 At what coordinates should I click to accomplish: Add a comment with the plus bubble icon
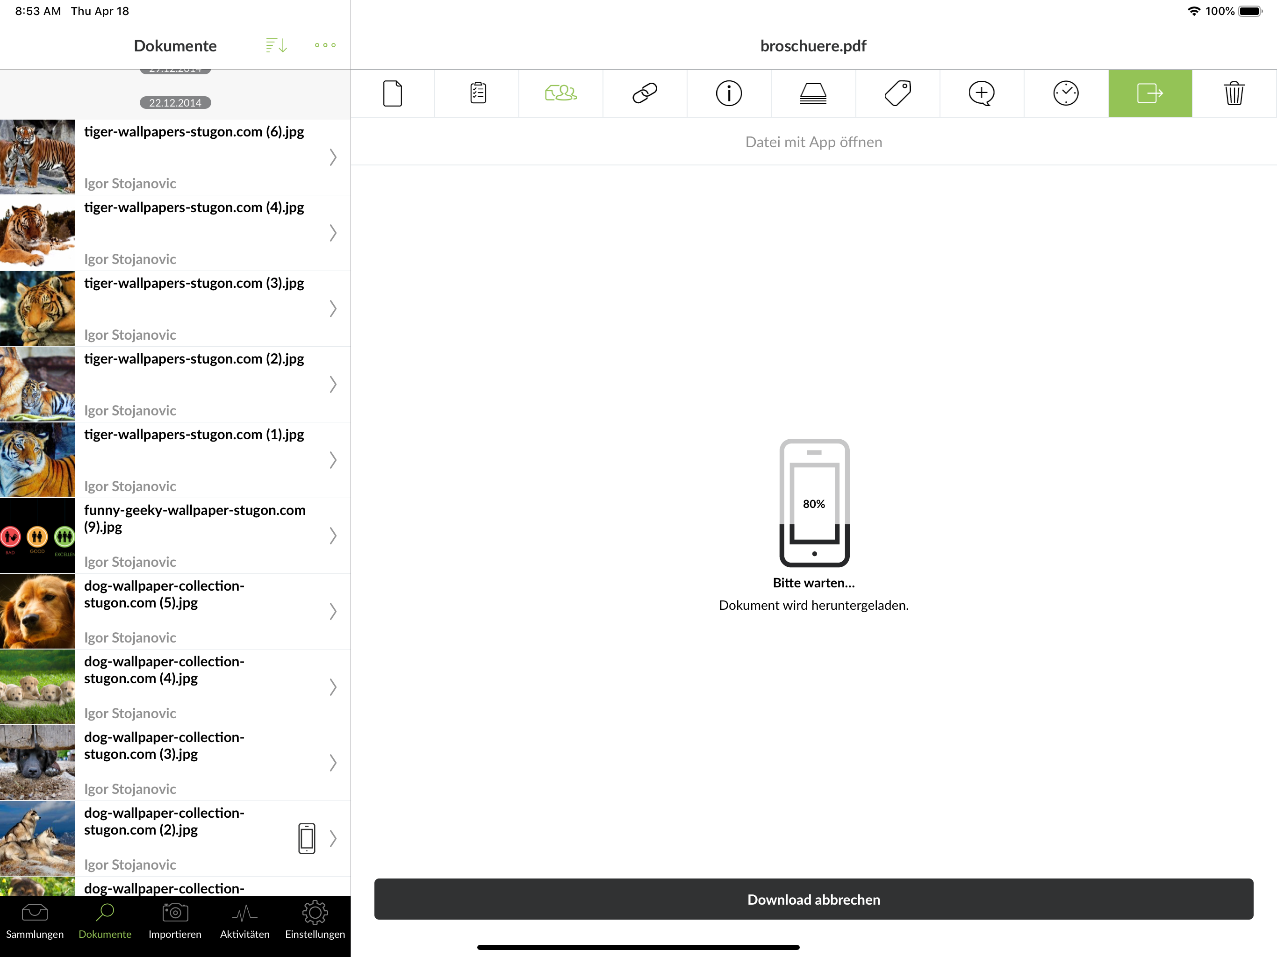tap(982, 93)
